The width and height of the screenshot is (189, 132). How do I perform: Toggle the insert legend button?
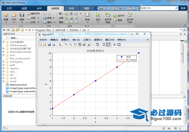[x=108, y=45]
